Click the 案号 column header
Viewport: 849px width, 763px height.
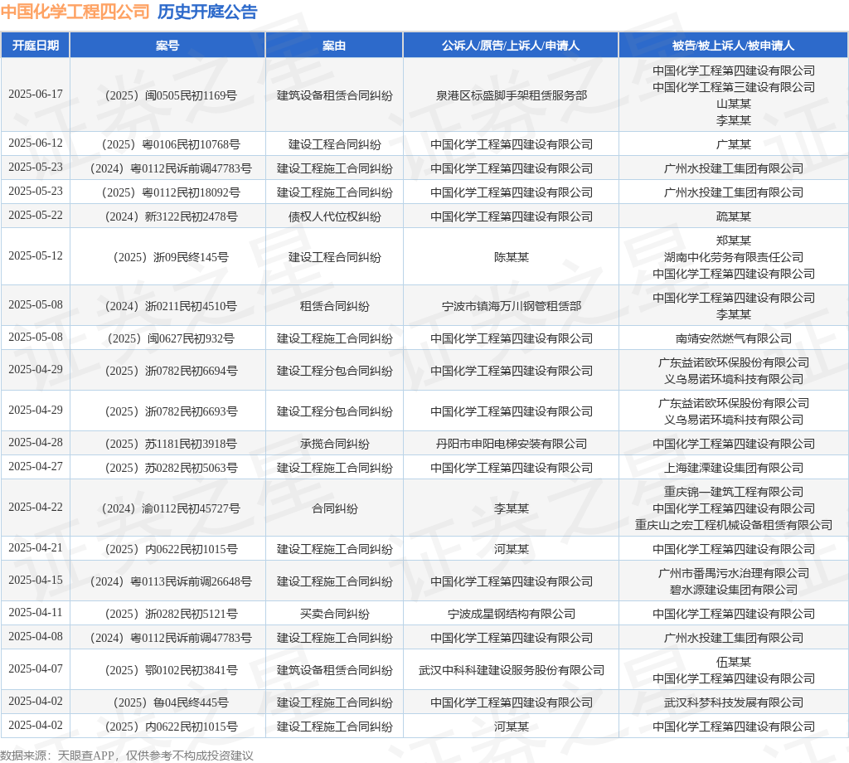tap(167, 46)
